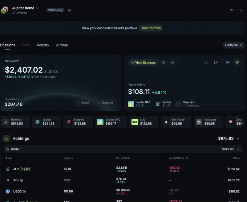247x202 pixels.
Task: Toggle PnL (all time) display mode icon
Action: (187, 158)
